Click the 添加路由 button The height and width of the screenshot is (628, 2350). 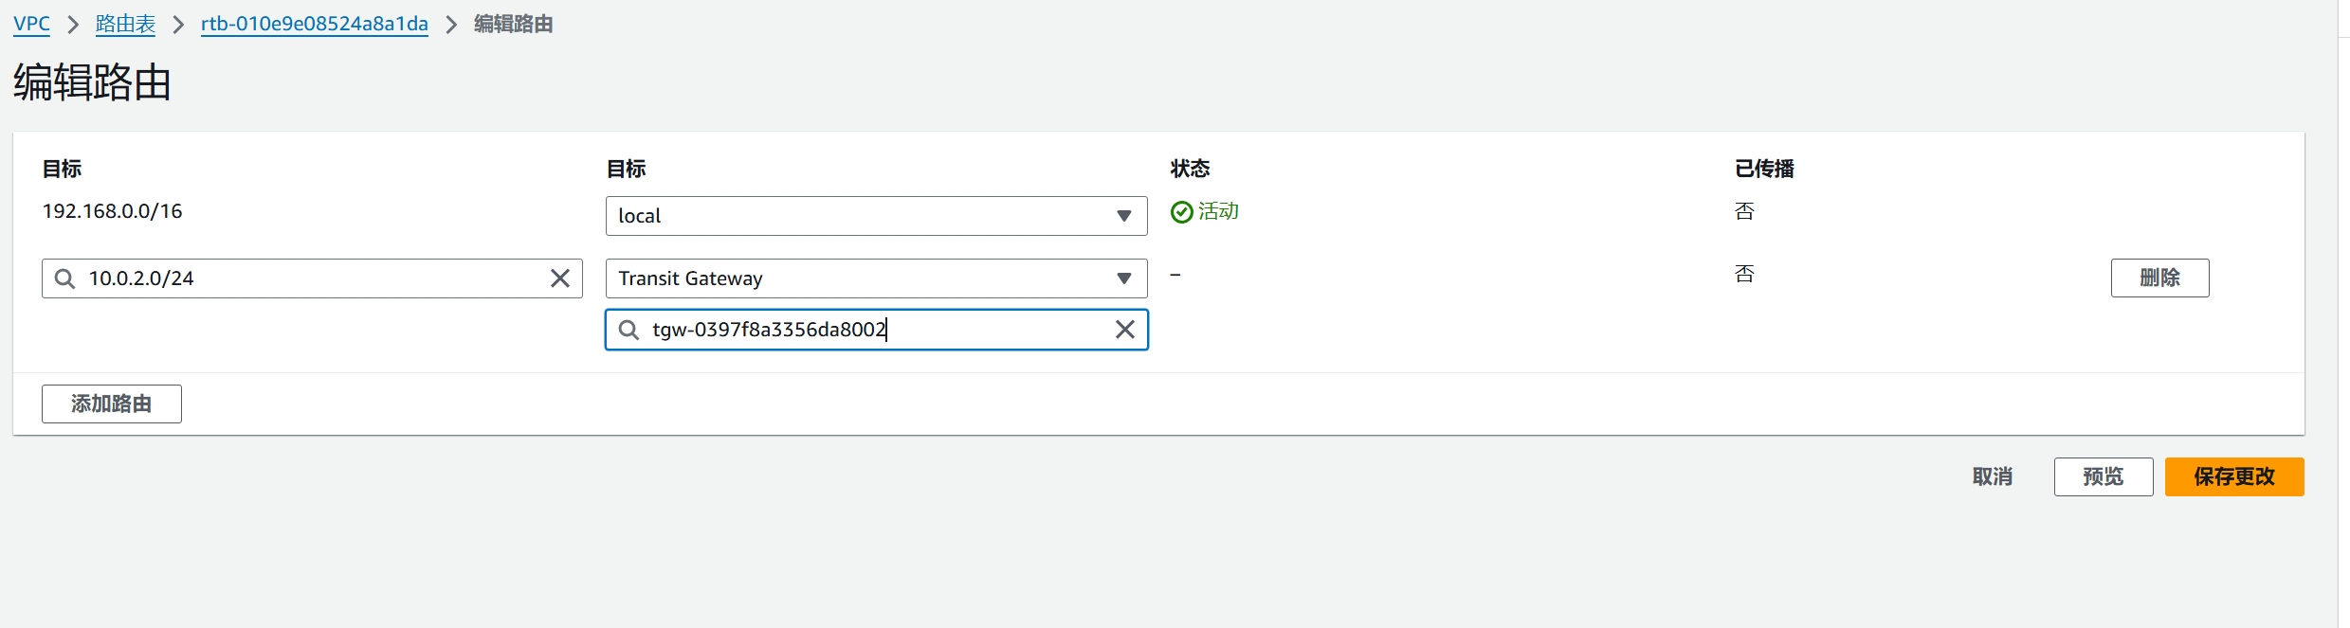click(x=112, y=404)
